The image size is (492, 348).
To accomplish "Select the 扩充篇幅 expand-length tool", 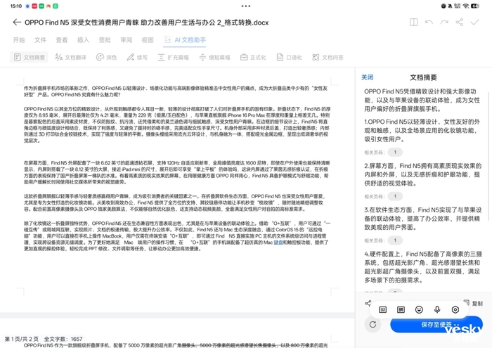I will click(173, 57).
